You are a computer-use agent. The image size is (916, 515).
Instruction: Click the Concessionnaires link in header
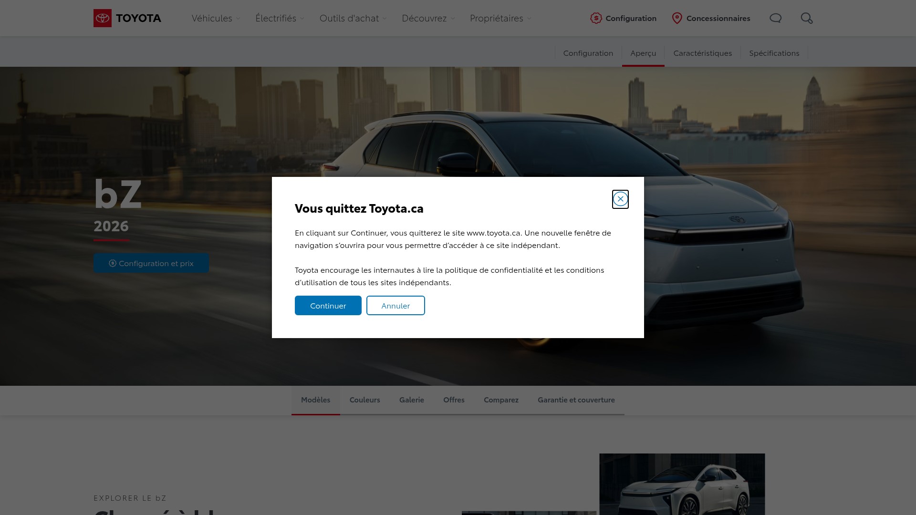pos(711,18)
